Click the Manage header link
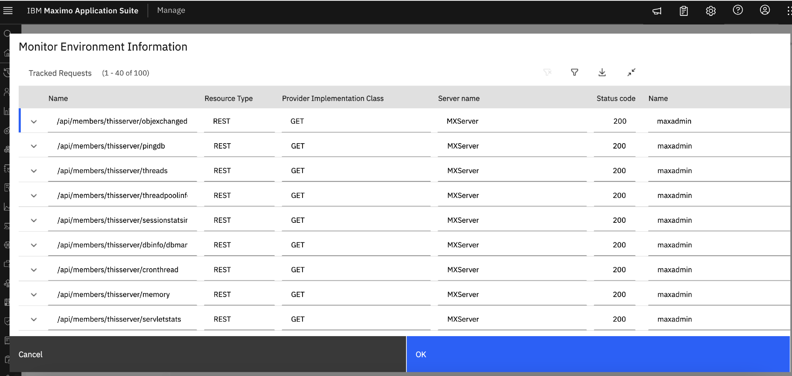The image size is (792, 376). click(171, 10)
